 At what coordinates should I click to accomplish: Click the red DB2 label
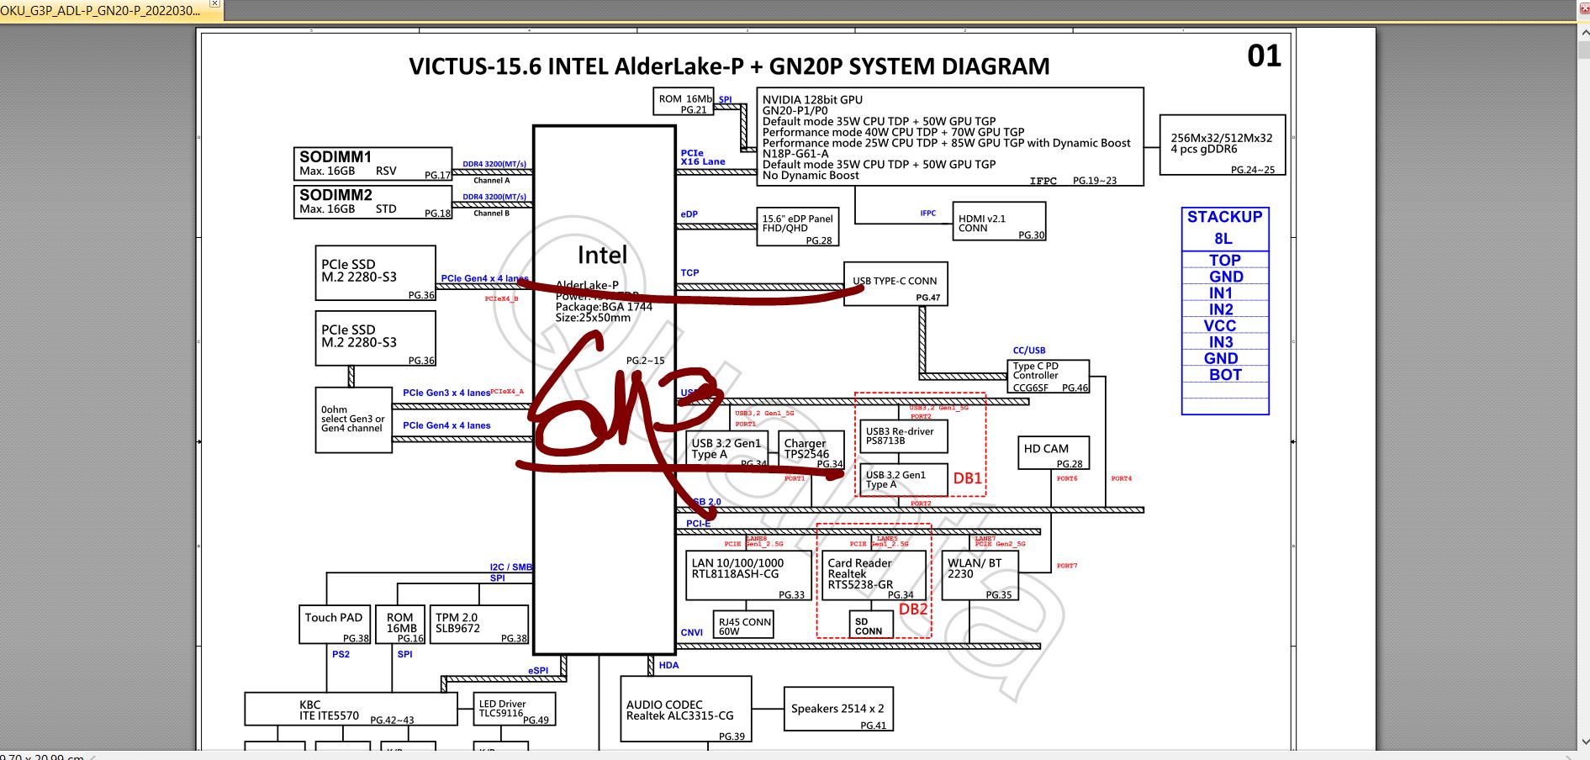914,610
